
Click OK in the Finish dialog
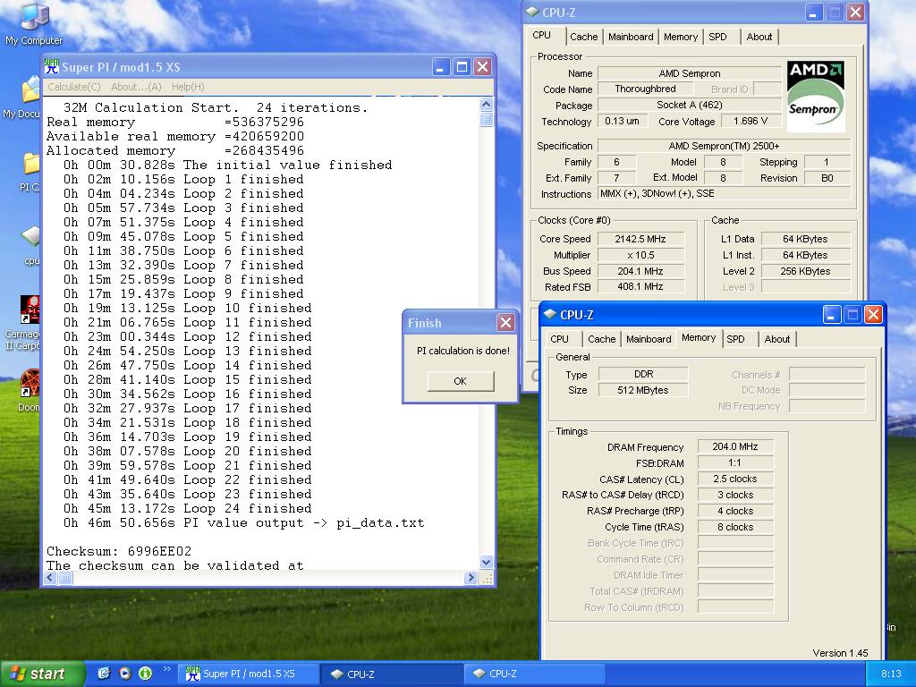point(461,381)
